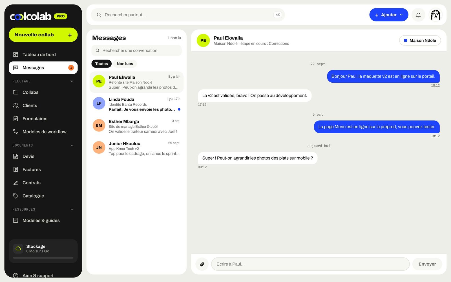Open the Ajouter dropdown
The height and width of the screenshot is (282, 451).
[x=389, y=15]
